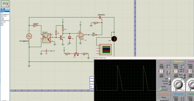Toggle the Channel A Invert button
194x101 pixels.
(184, 75)
